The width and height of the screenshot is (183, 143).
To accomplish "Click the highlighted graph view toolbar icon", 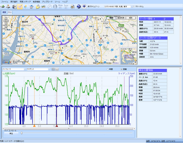I will point(20,6).
